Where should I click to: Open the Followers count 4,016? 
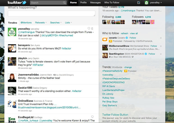[148, 17]
